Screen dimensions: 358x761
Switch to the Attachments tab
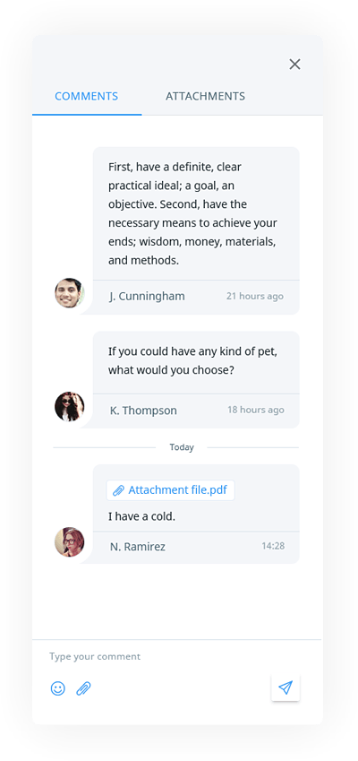click(x=205, y=96)
